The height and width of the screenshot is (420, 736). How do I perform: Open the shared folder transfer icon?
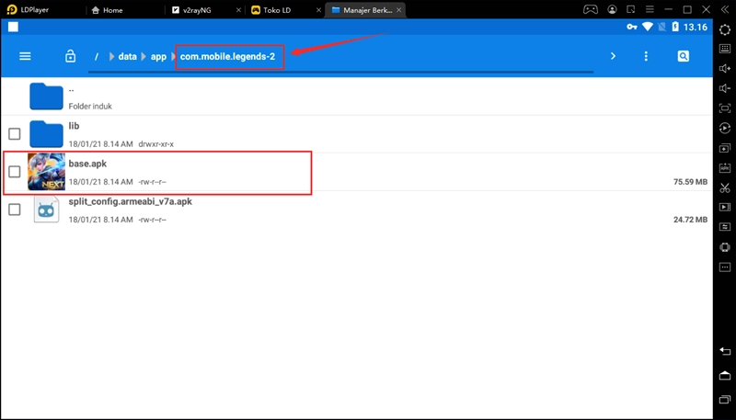(725, 227)
